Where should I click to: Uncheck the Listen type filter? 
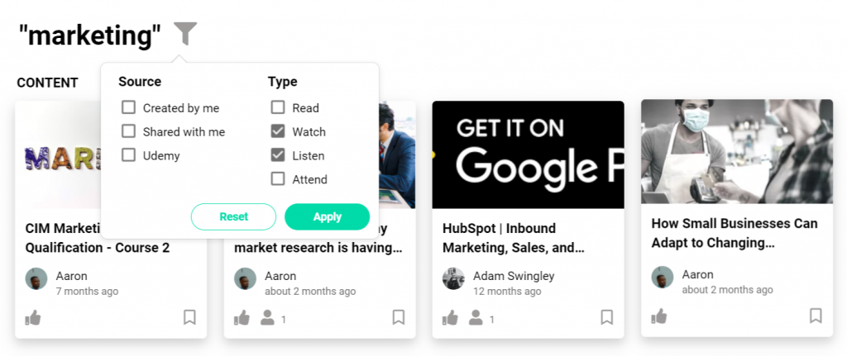[278, 155]
